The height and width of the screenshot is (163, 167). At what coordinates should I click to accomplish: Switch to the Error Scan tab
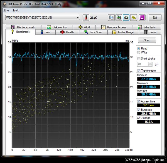tap(93, 32)
